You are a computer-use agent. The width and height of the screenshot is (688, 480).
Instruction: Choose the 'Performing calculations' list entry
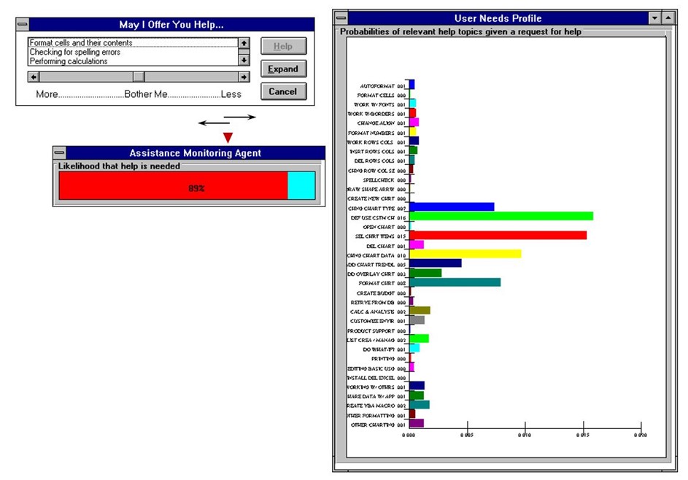[x=69, y=61]
